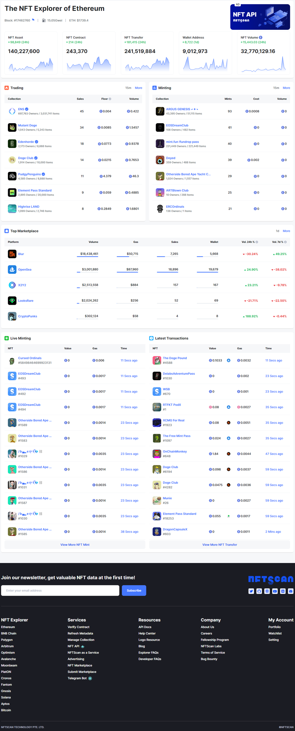
Task: Click the CryptoPunks logo in Top Marketplace
Action: (x=12, y=316)
